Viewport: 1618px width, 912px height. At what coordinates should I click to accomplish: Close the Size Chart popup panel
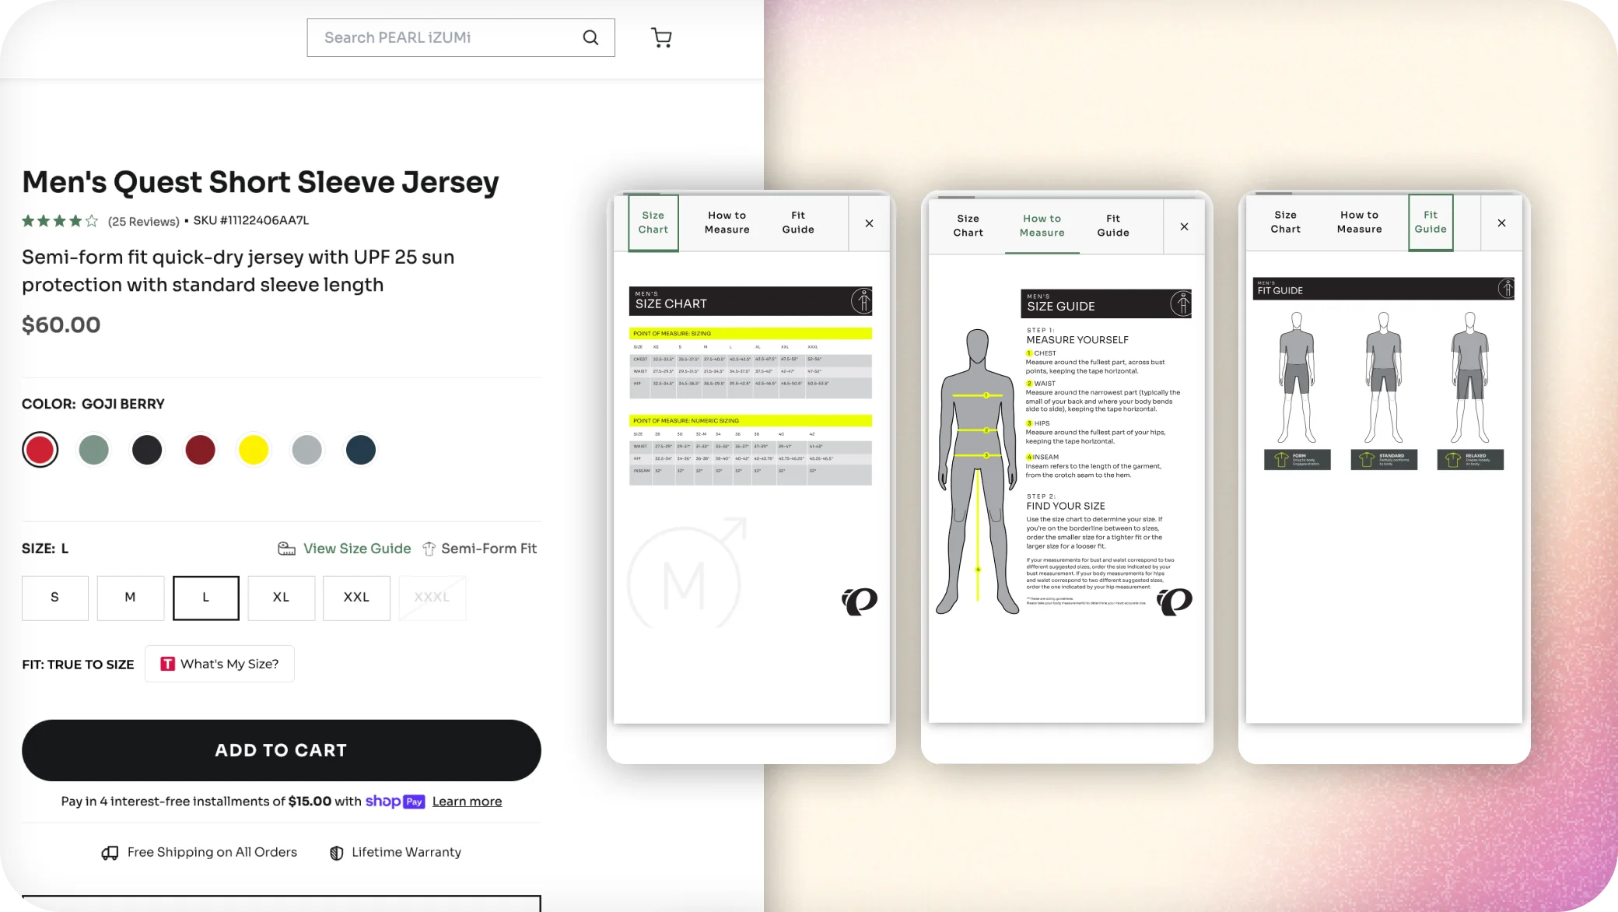tap(869, 223)
